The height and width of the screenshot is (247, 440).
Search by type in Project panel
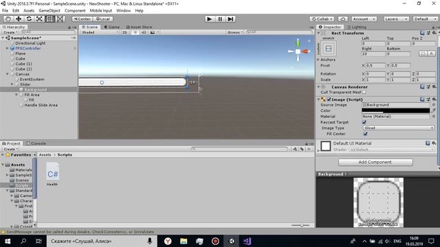(295, 149)
